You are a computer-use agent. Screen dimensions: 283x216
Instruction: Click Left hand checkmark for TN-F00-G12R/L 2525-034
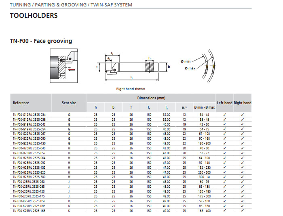pyautogui.click(x=224, y=115)
